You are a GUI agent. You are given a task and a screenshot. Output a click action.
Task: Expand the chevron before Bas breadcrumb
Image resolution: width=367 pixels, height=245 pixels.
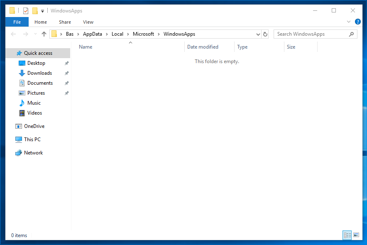61,34
